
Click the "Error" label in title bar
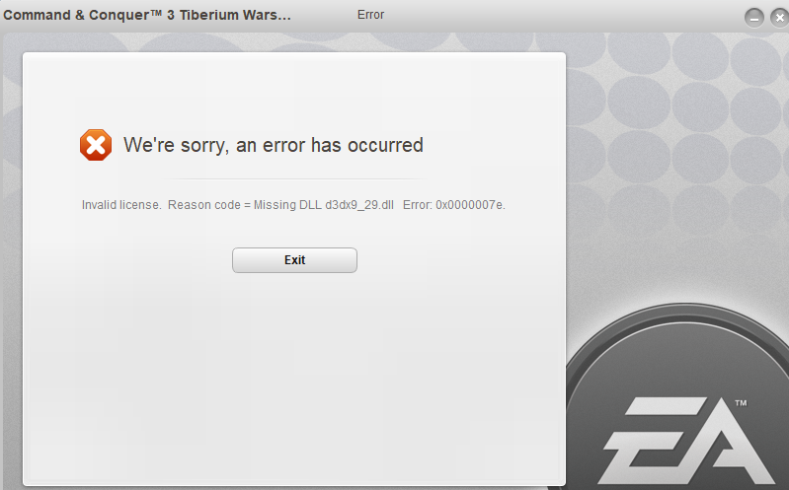click(371, 15)
